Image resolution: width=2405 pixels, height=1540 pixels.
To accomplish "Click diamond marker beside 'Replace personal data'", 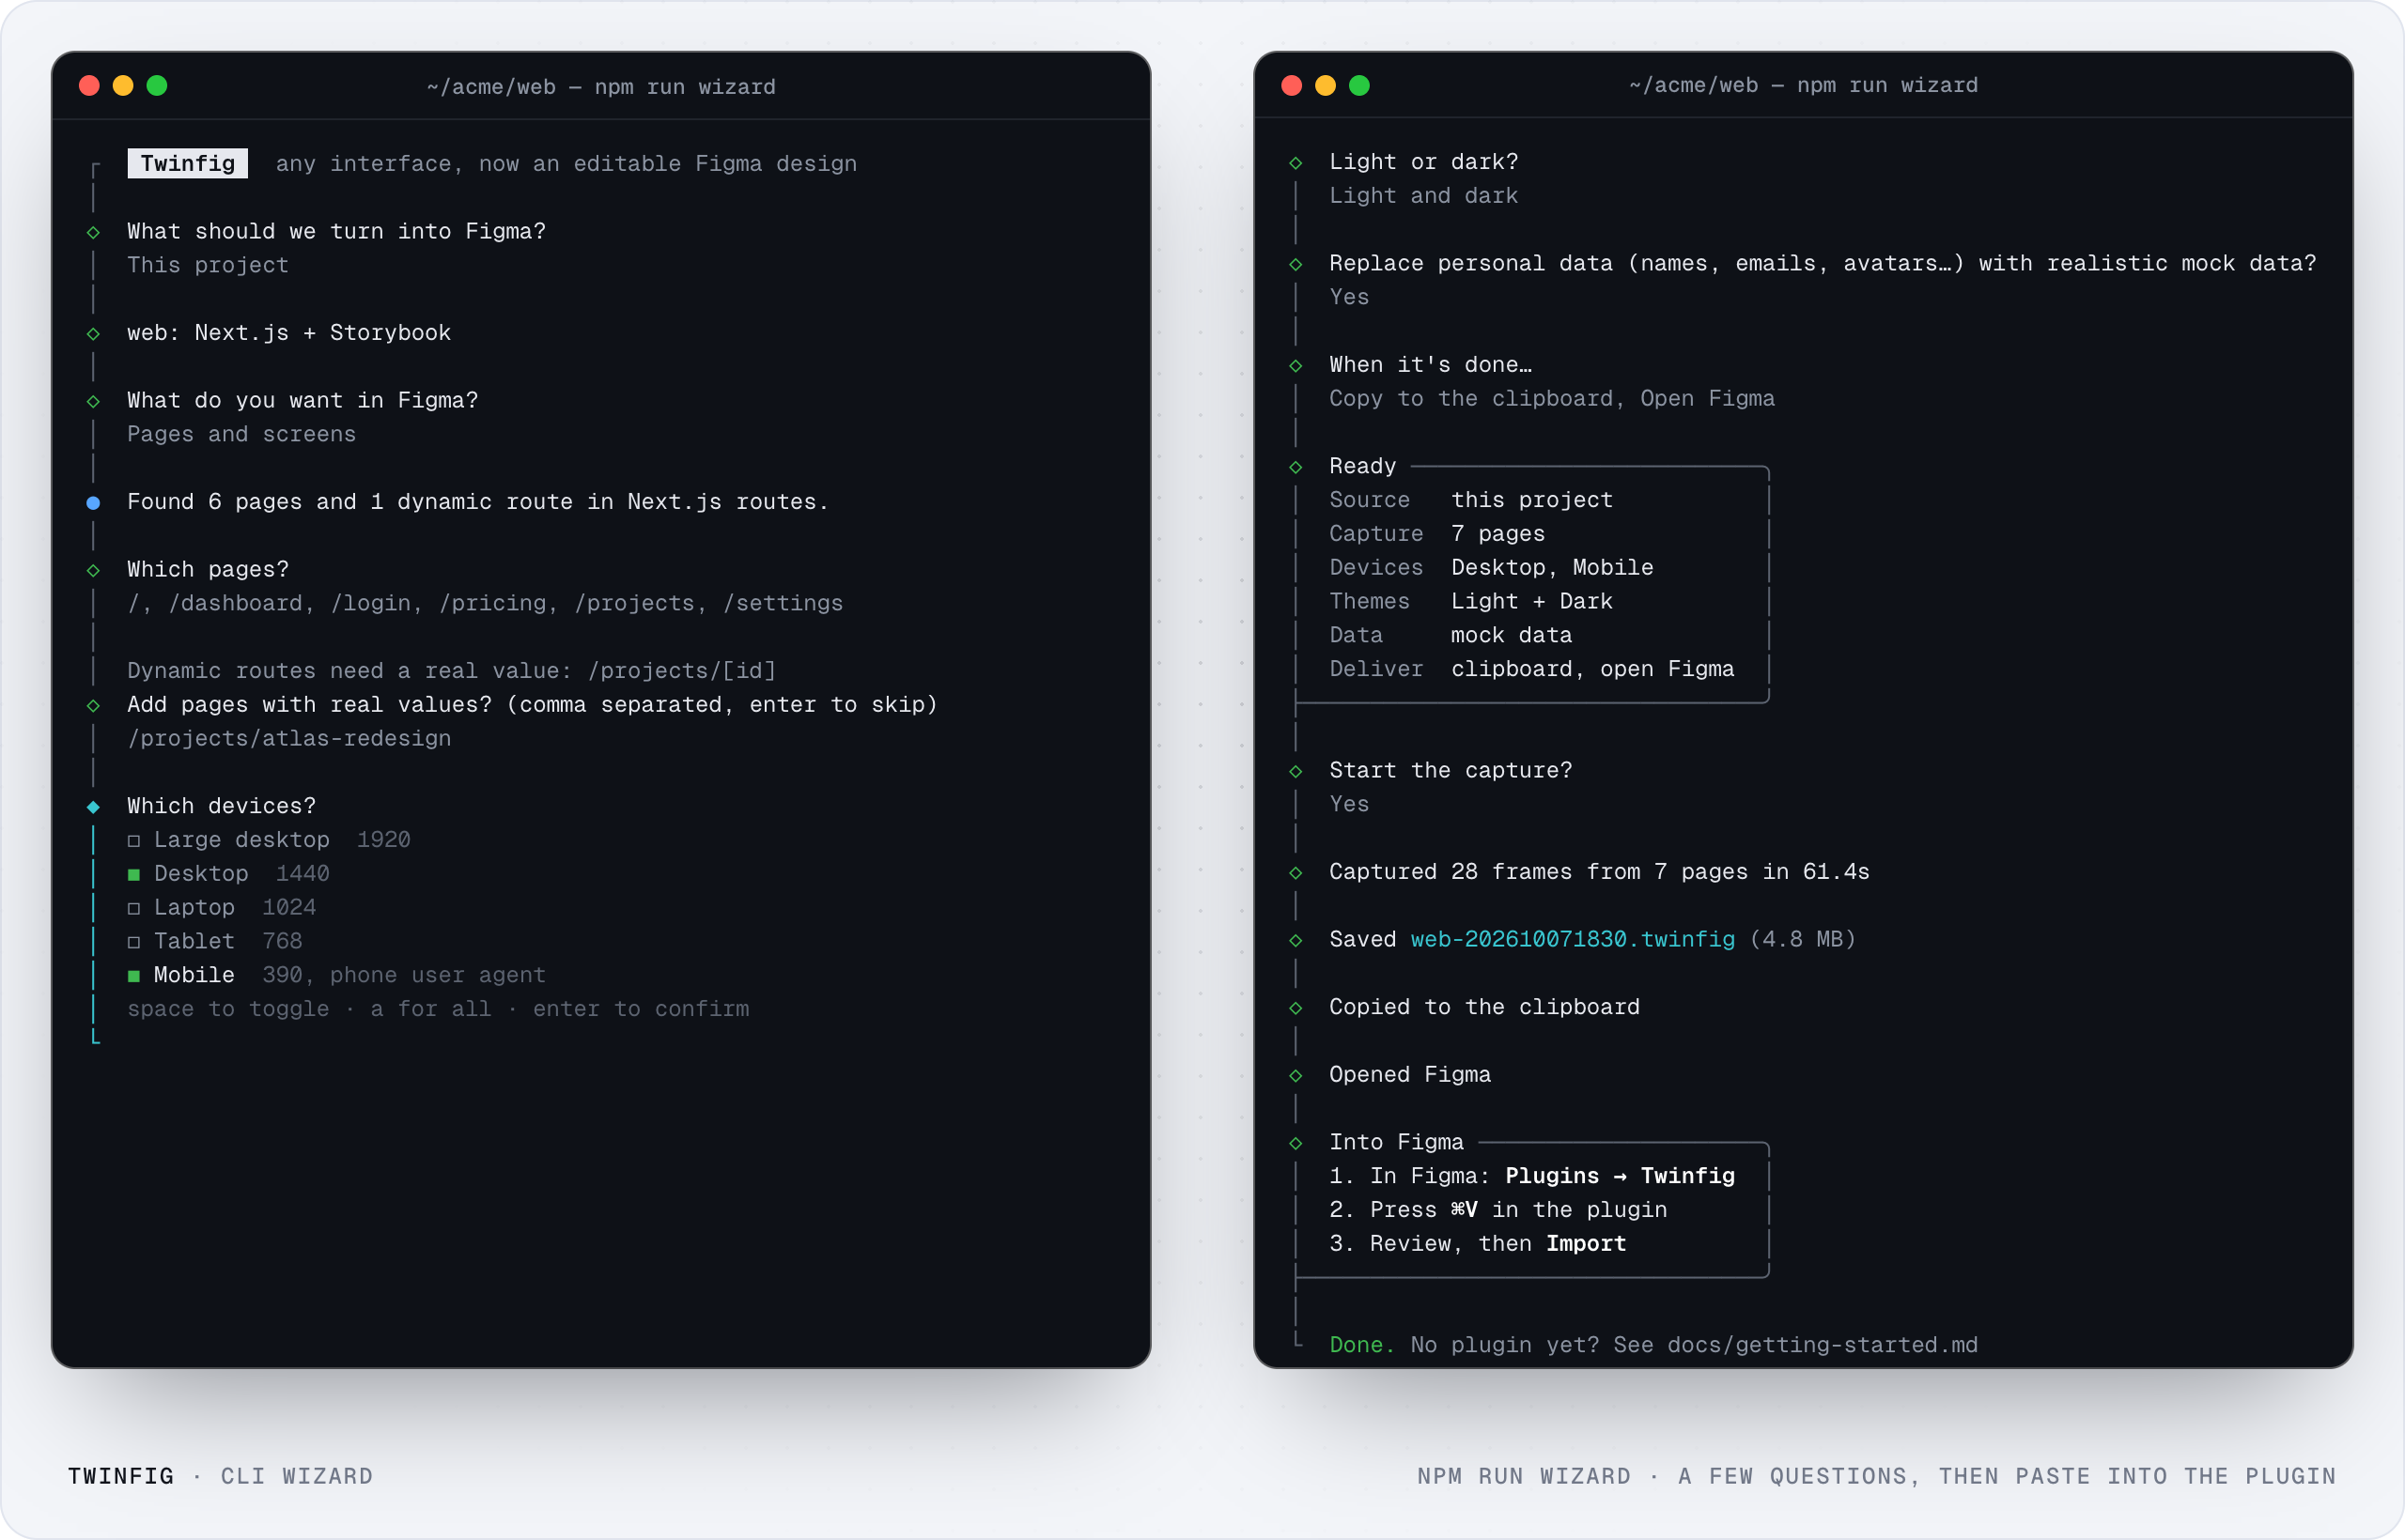I will [x=1296, y=265].
